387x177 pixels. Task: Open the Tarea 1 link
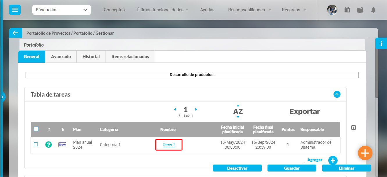169,145
